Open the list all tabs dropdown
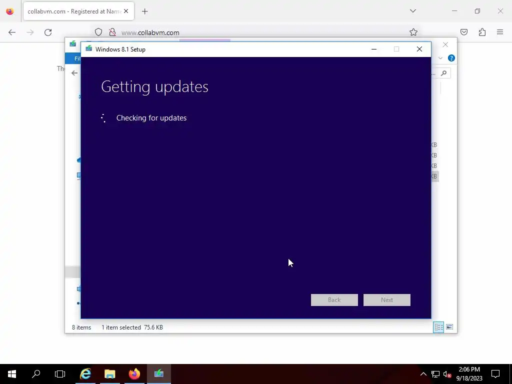The width and height of the screenshot is (512, 384). point(412,11)
